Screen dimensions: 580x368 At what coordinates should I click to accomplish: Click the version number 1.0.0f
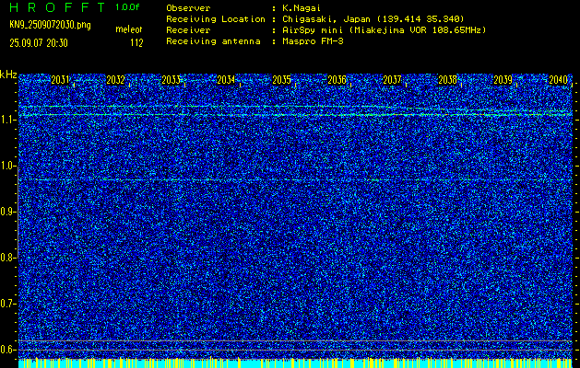127,7
